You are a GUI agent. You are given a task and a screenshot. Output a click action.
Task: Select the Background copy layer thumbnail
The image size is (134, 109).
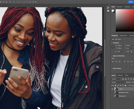pos(116,93)
